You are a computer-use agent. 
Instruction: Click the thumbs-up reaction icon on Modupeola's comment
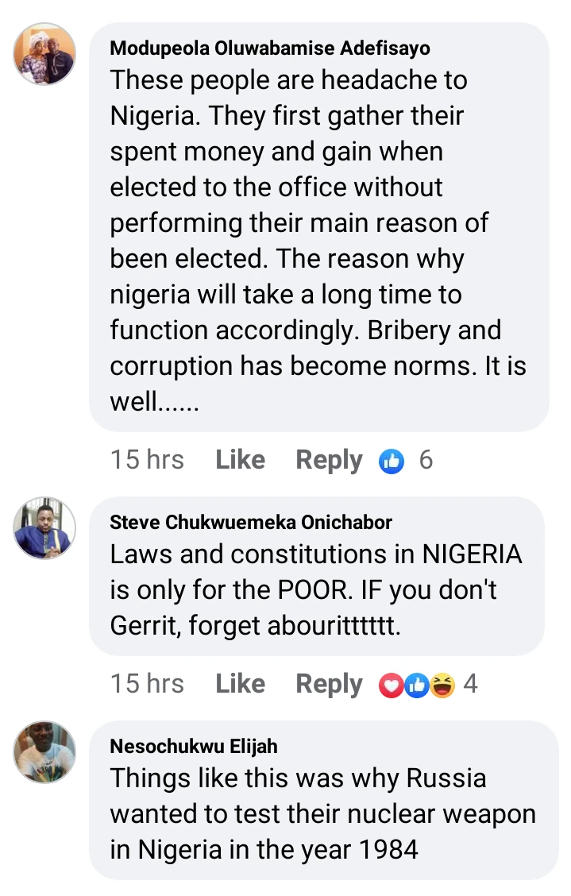click(392, 461)
